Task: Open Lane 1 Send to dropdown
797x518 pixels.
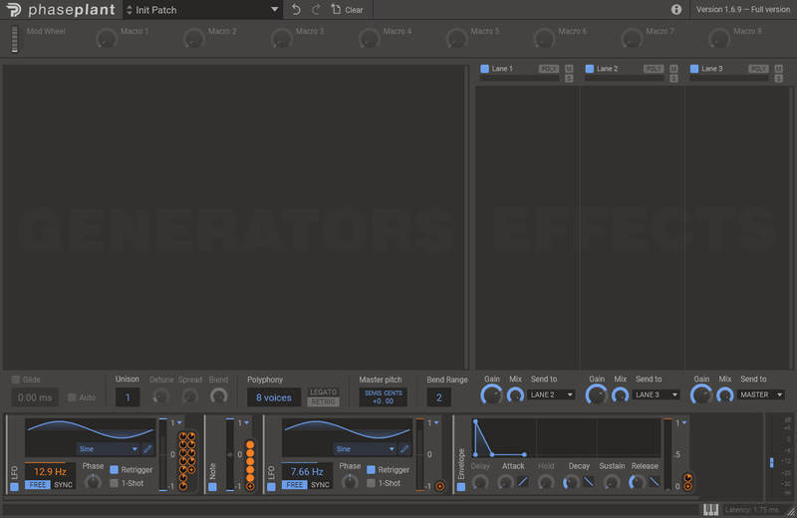Action: coord(552,394)
